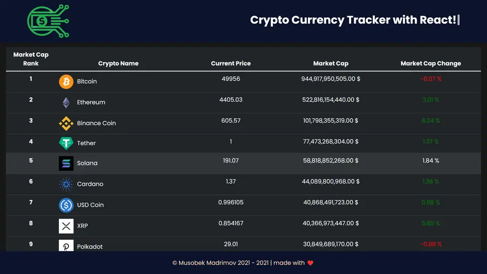Click market cap 44,089,800,968.00 $
This screenshot has height=274, width=487.
pos(331,182)
